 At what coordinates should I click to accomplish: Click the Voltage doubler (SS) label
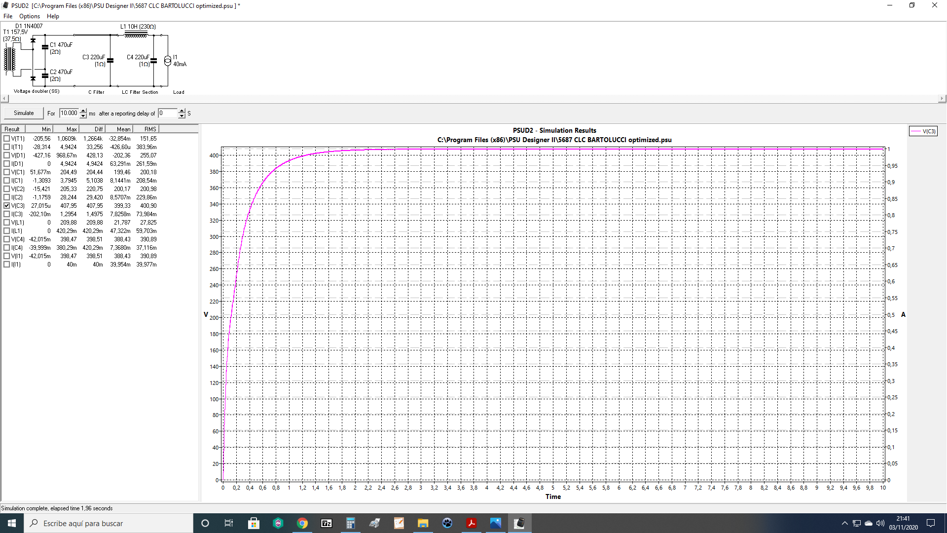pyautogui.click(x=36, y=91)
